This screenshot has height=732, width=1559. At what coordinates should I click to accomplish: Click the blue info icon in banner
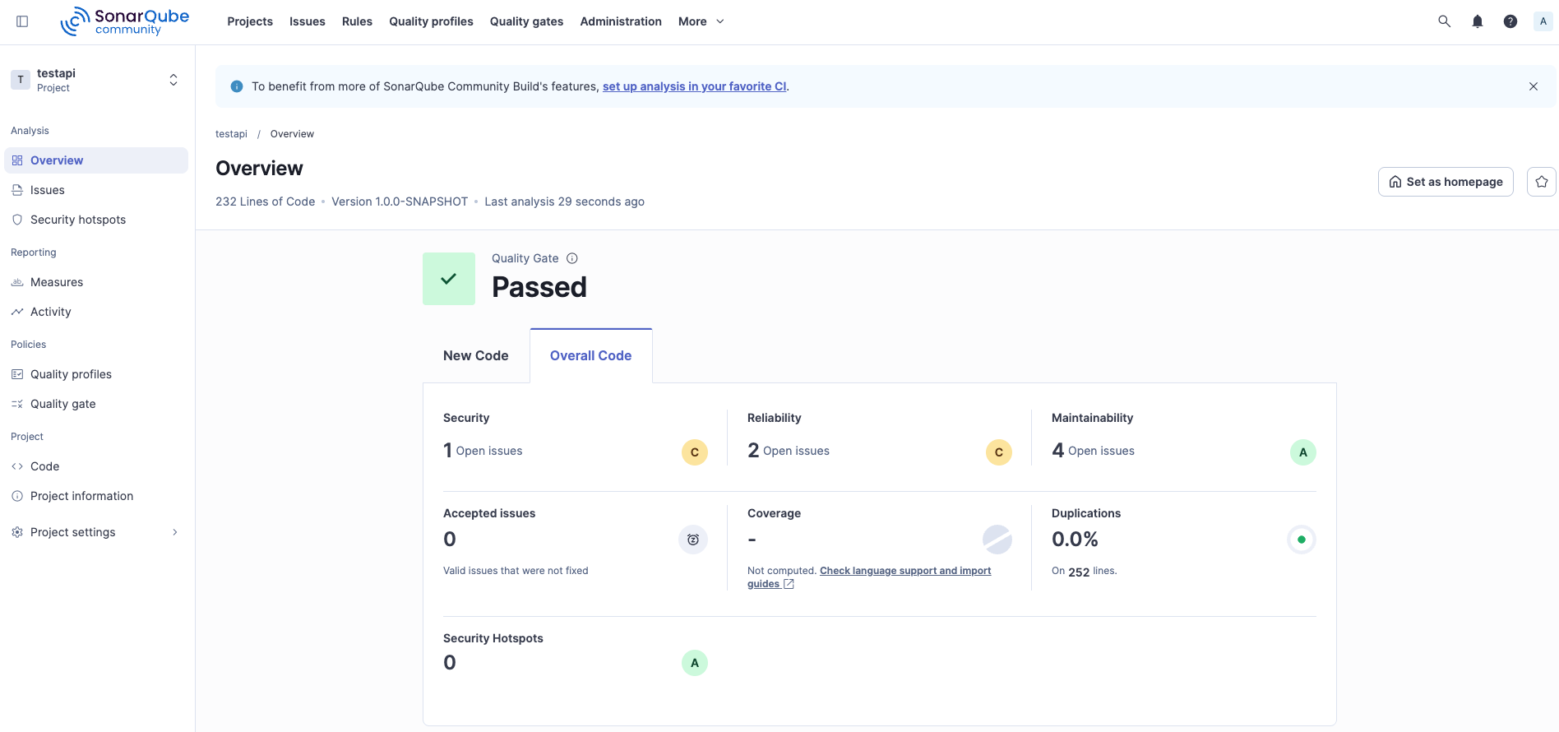(237, 86)
